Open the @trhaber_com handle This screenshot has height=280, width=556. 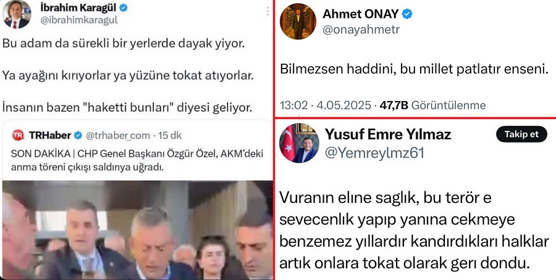[x=118, y=135]
